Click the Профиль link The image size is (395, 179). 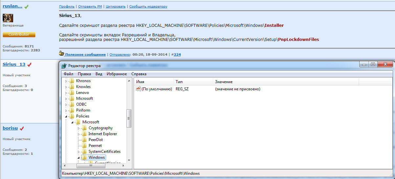(x=67, y=7)
